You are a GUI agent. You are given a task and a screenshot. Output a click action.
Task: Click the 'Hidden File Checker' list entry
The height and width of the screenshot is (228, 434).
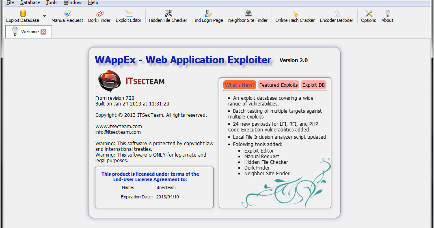266,162
